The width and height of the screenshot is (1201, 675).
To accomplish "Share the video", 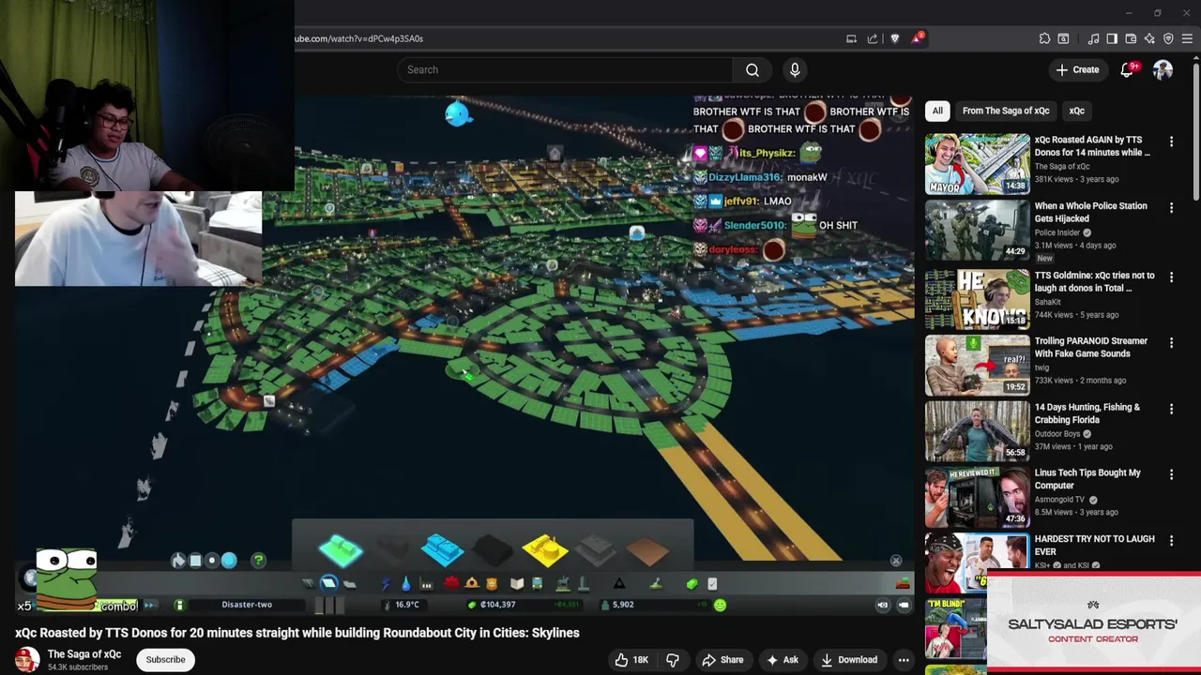I will point(722,660).
